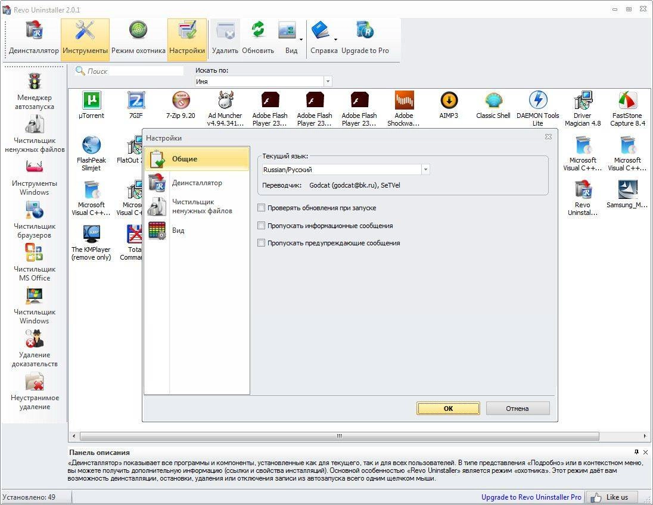This screenshot has width=653, height=505.
Task: Select the Classic Shell program
Action: click(493, 105)
